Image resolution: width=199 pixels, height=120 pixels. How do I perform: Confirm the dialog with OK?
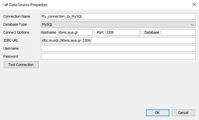(157, 113)
